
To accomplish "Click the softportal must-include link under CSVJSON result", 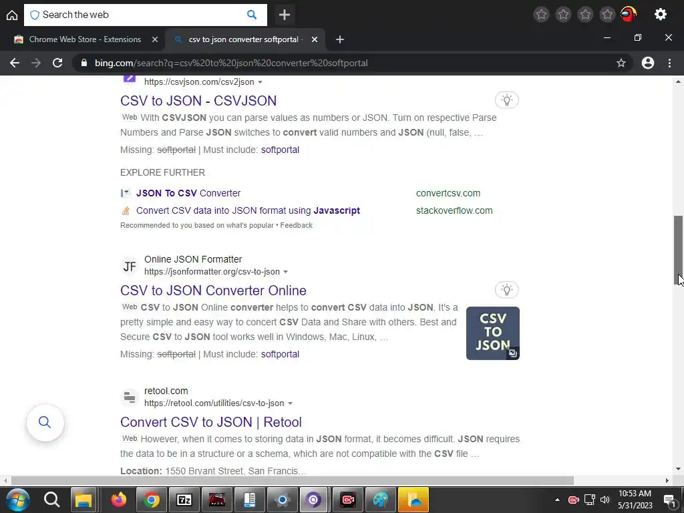I will 280,150.
